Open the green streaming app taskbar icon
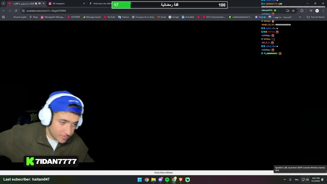The image size is (327, 184). (188, 180)
